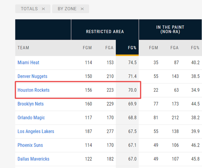Image resolution: width=202 pixels, height=168 pixels.
Task: Sort by Restricted Area FGM column
Action: pos(87,48)
